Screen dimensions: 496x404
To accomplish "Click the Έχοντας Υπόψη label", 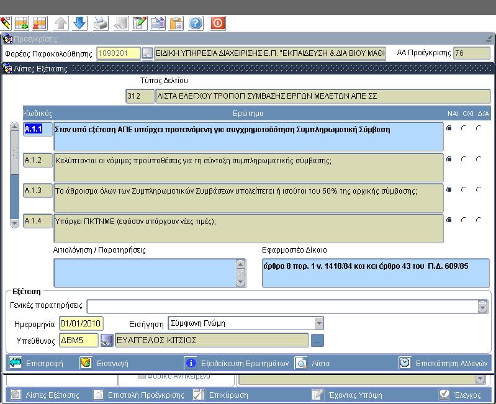I will [x=355, y=395].
